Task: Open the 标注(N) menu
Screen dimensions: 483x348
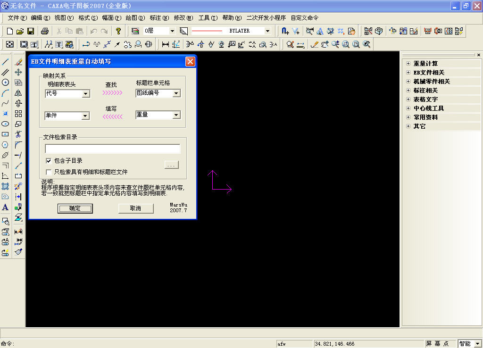Action: pos(159,18)
